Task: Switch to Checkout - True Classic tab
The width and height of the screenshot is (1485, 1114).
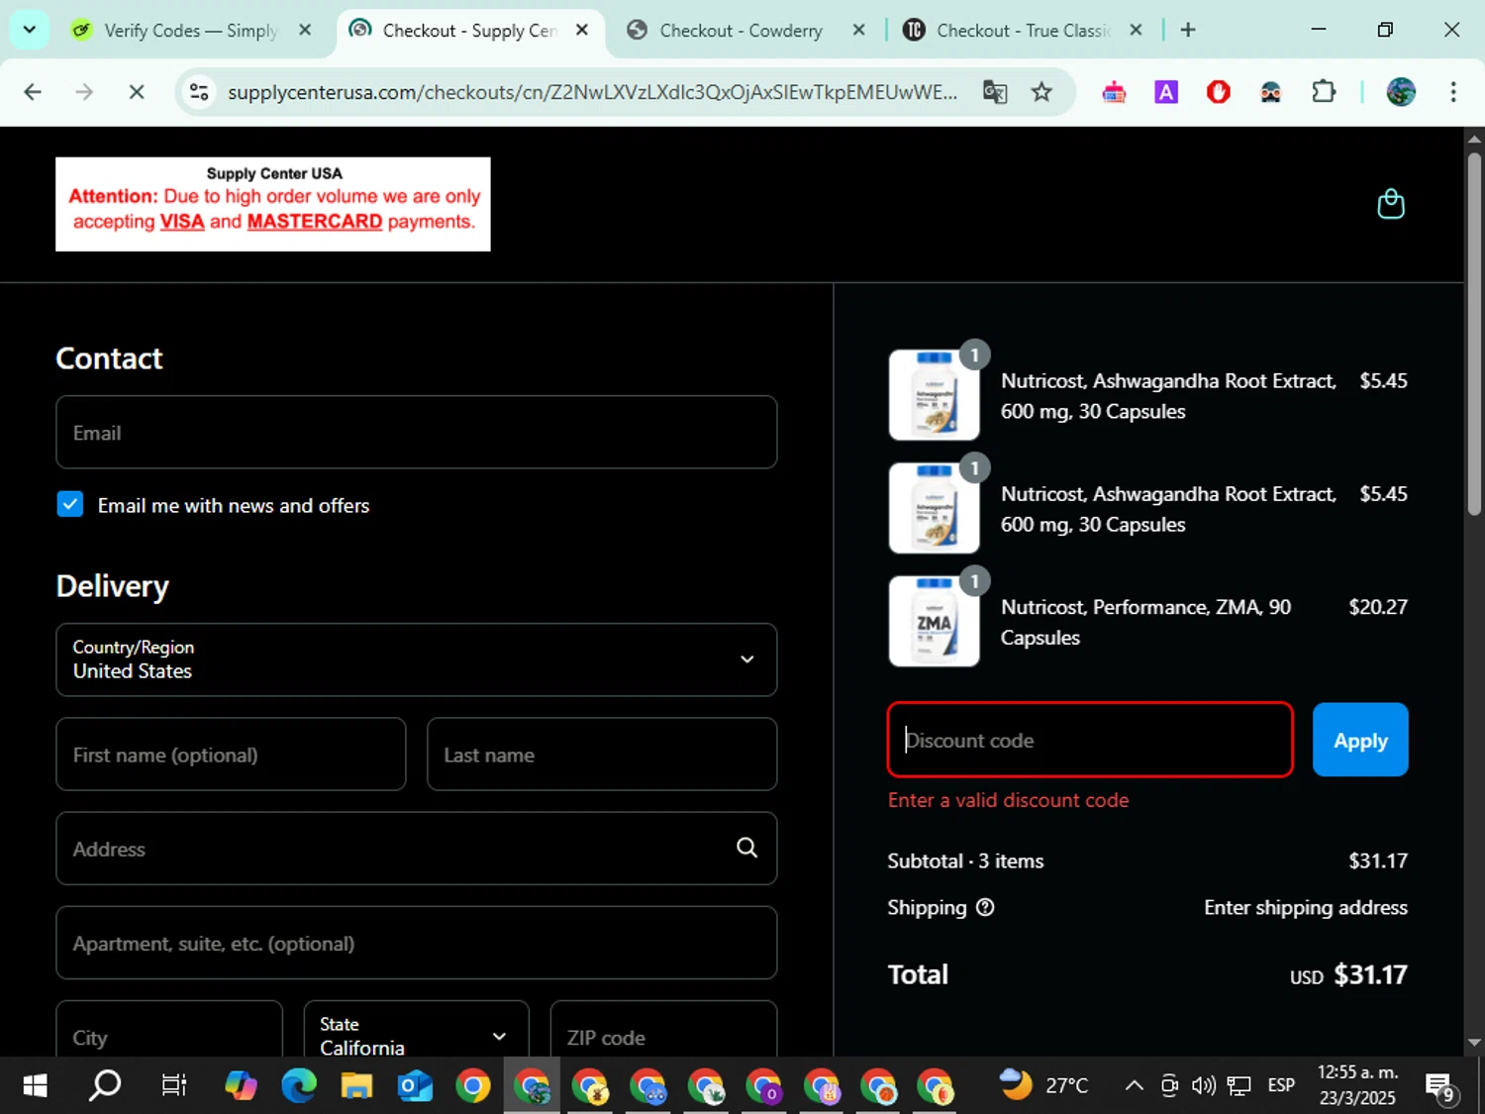Action: point(1023,30)
